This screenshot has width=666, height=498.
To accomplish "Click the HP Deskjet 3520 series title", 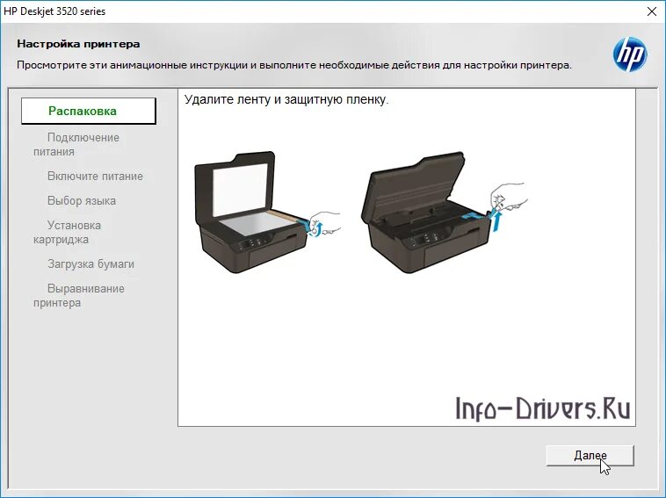I will [54, 11].
